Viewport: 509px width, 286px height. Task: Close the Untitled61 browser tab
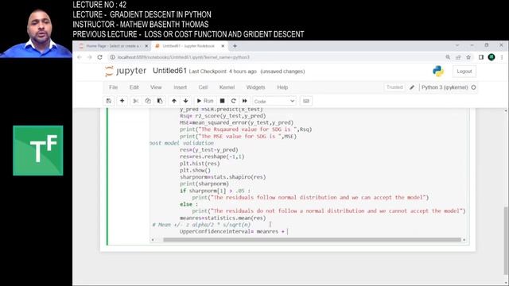point(223,46)
